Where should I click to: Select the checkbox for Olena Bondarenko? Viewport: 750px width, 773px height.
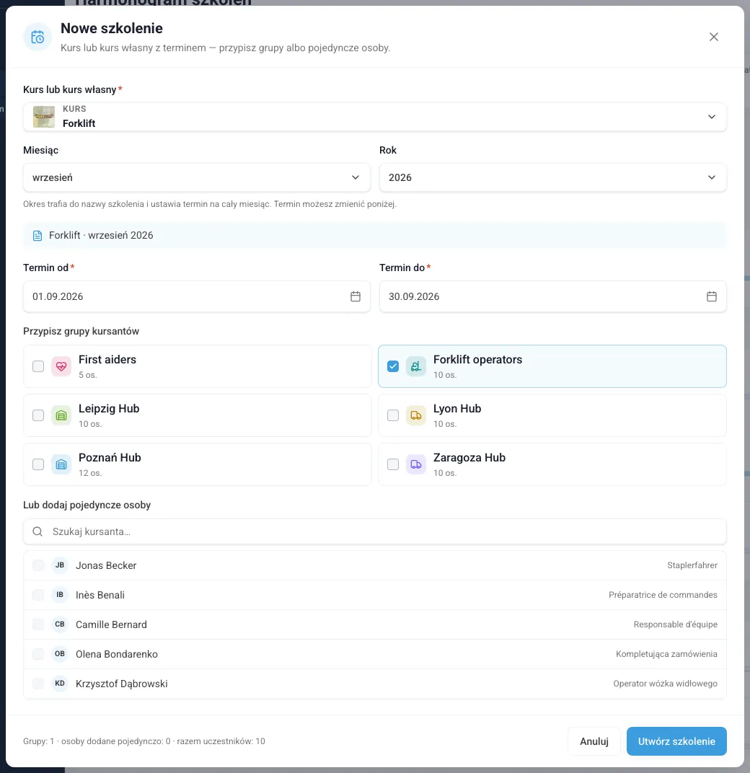tap(38, 654)
